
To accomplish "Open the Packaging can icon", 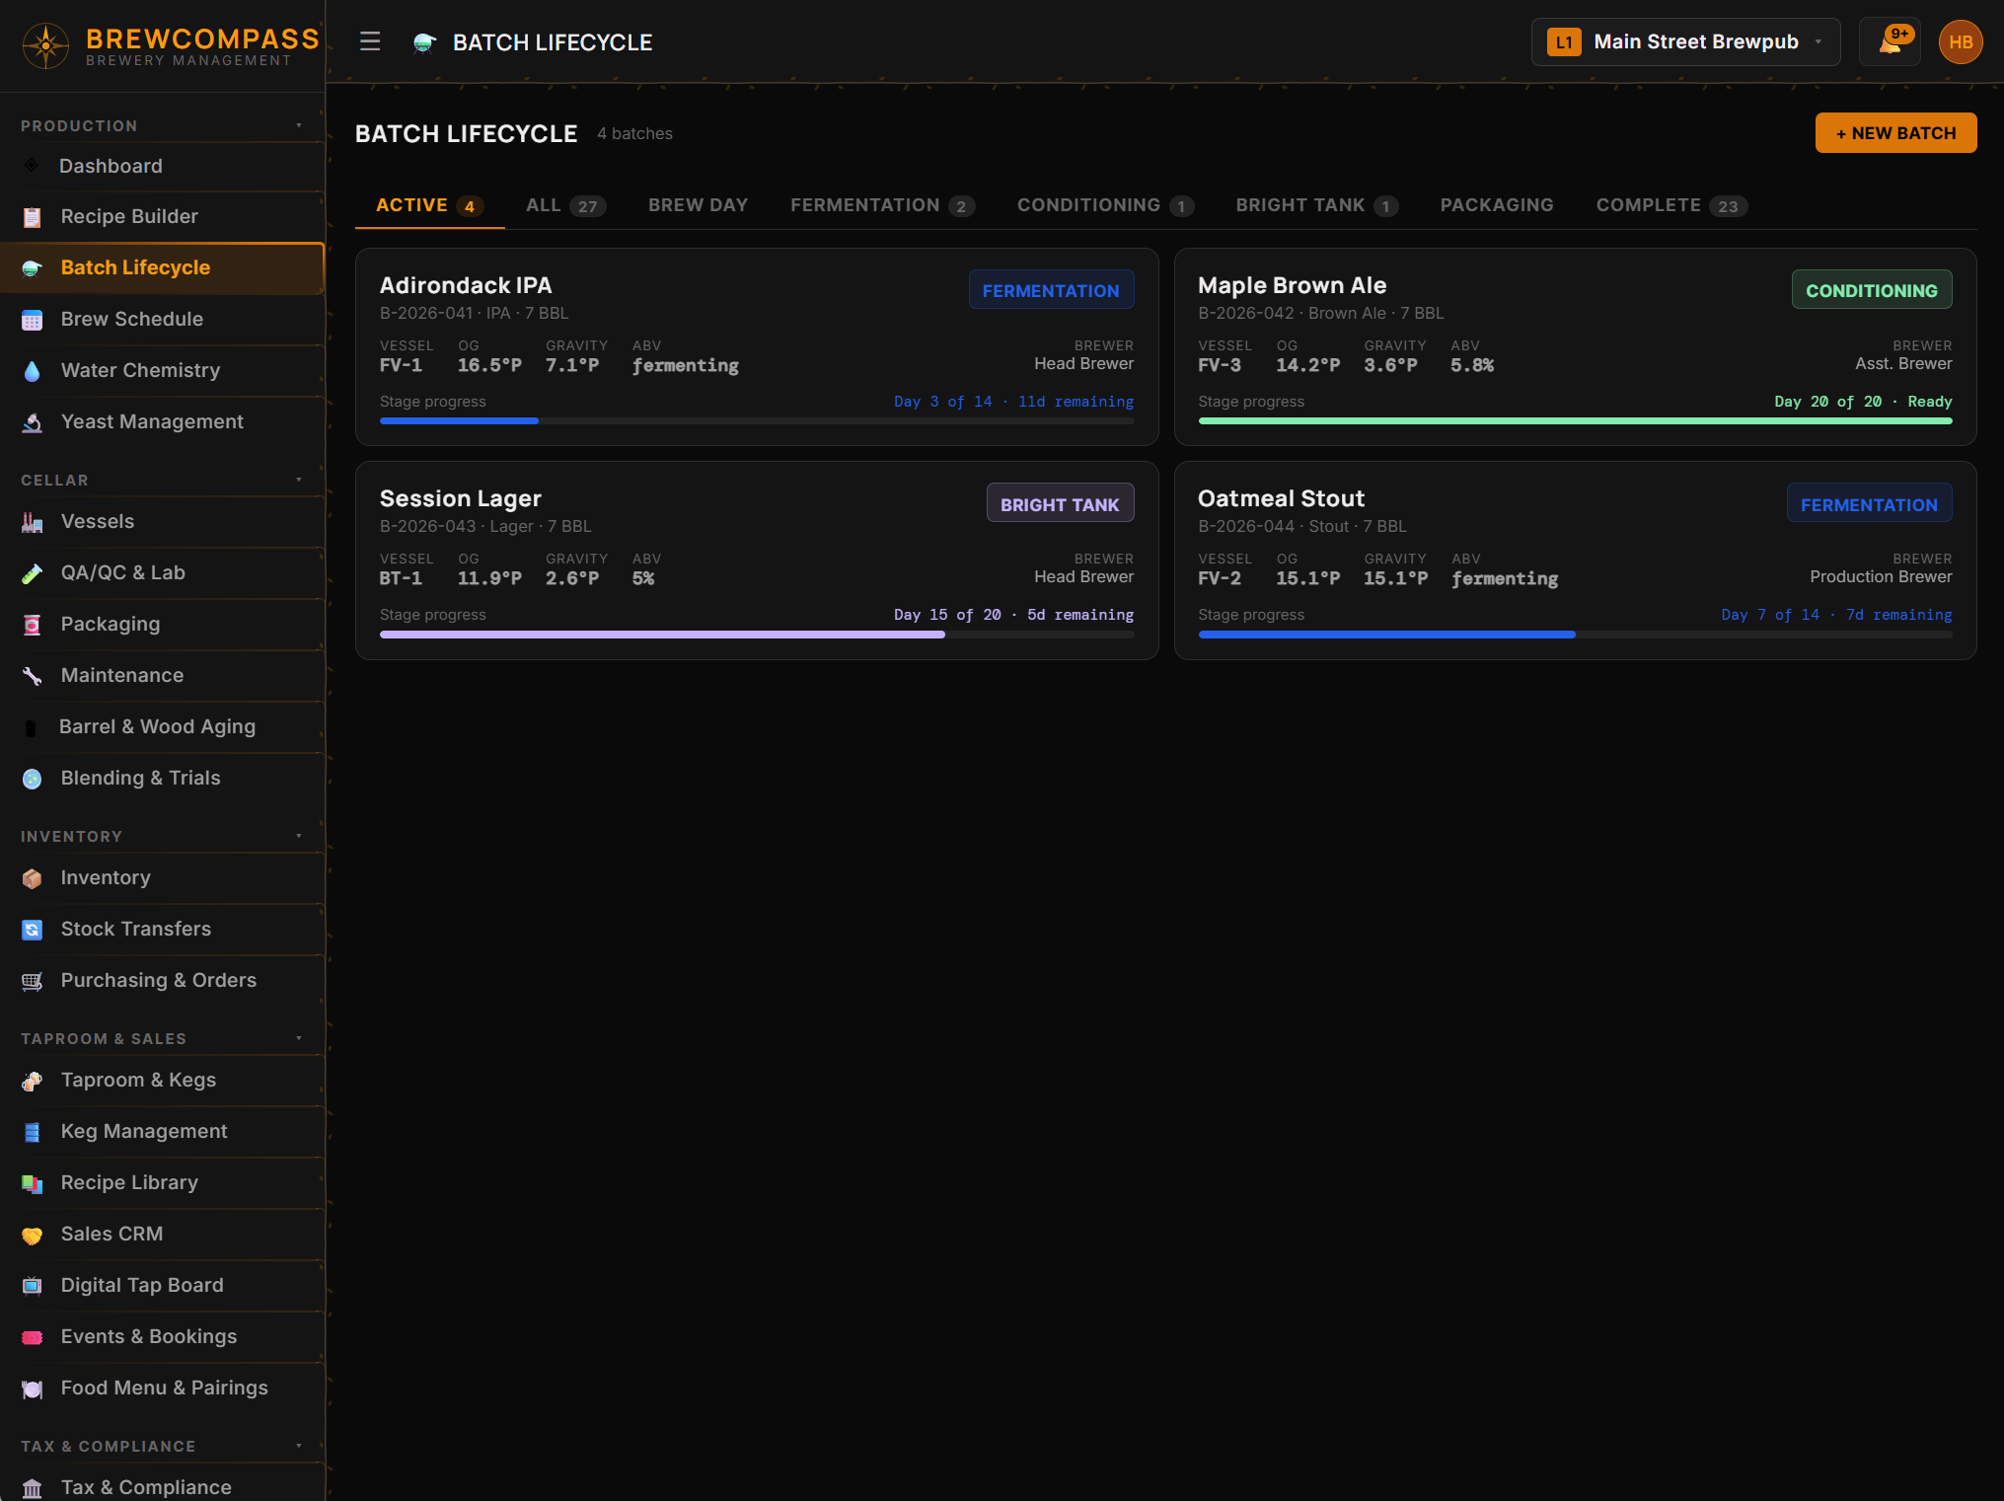I will pos(32,625).
